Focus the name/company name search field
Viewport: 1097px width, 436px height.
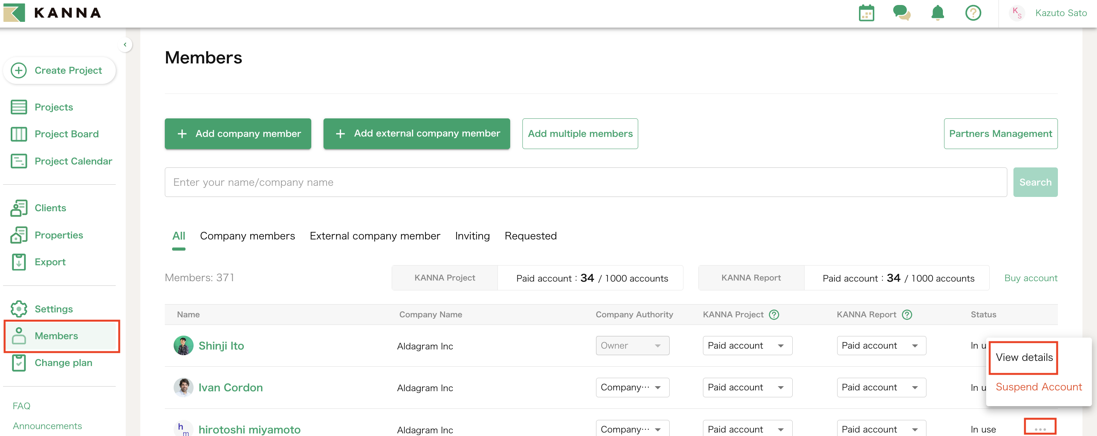[x=585, y=182]
